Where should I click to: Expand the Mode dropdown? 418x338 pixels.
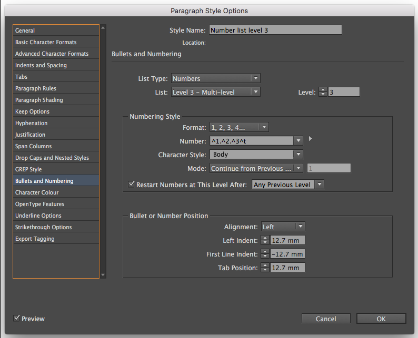coord(256,168)
